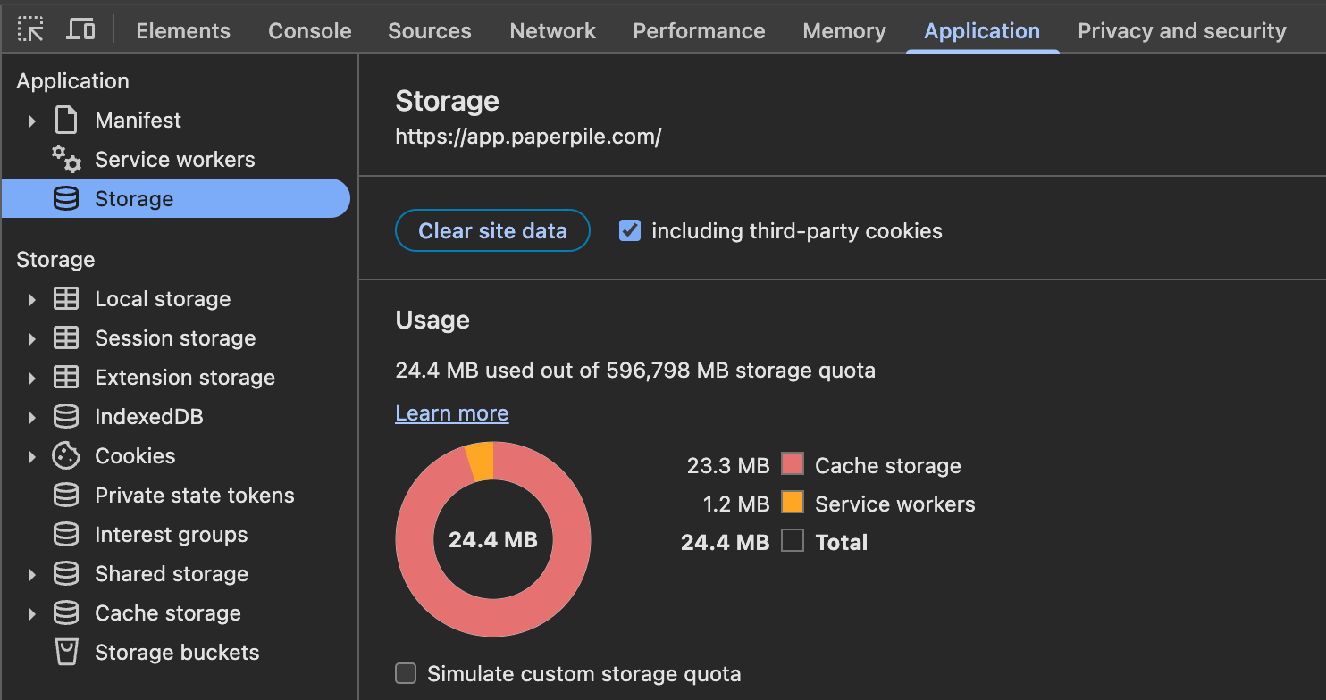Select Interest groups in the sidebar

click(171, 535)
